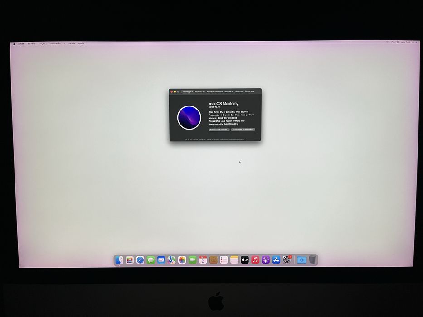Switch to the Monitores tab
The width and height of the screenshot is (423, 317).
pyautogui.click(x=200, y=92)
